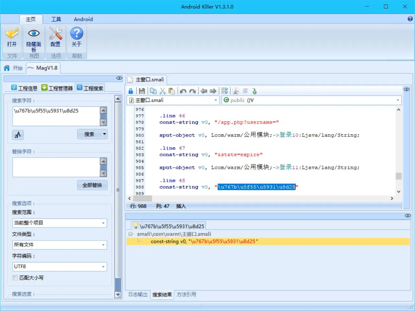Screen dimensions: 415x311
Task: Open the 主窗口.smali file selector dropdown
Action: pyautogui.click(x=216, y=100)
